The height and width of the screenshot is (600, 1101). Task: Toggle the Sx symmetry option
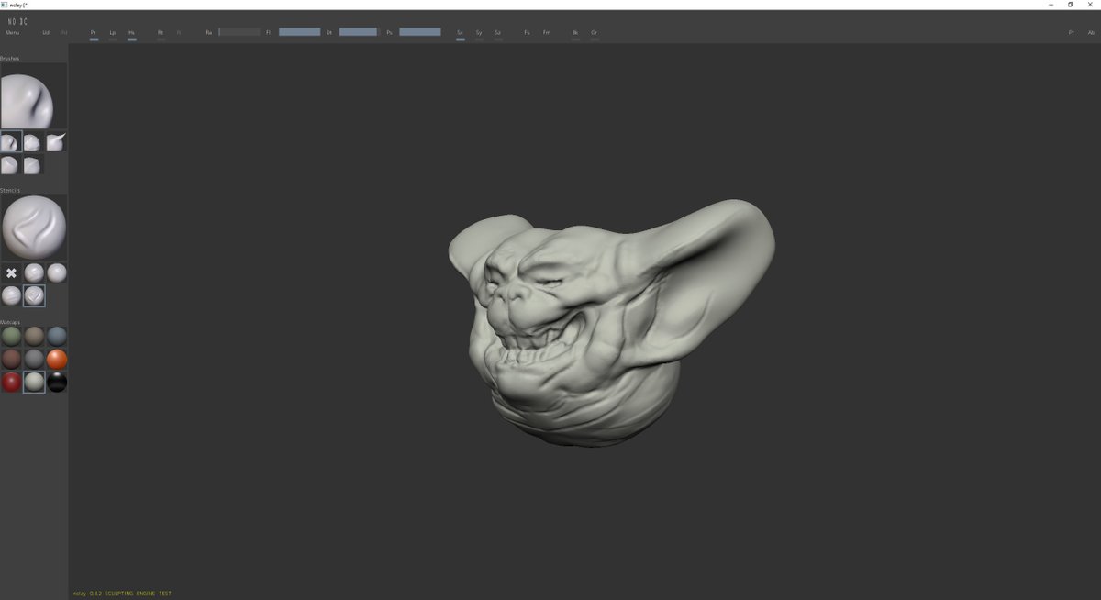(460, 31)
